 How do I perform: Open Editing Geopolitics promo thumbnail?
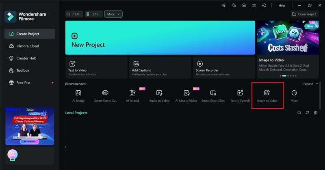coord(30,126)
